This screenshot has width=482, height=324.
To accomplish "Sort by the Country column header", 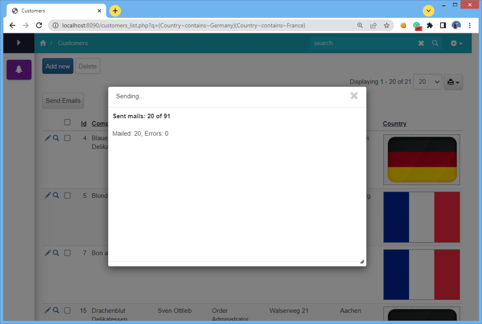I will (394, 123).
